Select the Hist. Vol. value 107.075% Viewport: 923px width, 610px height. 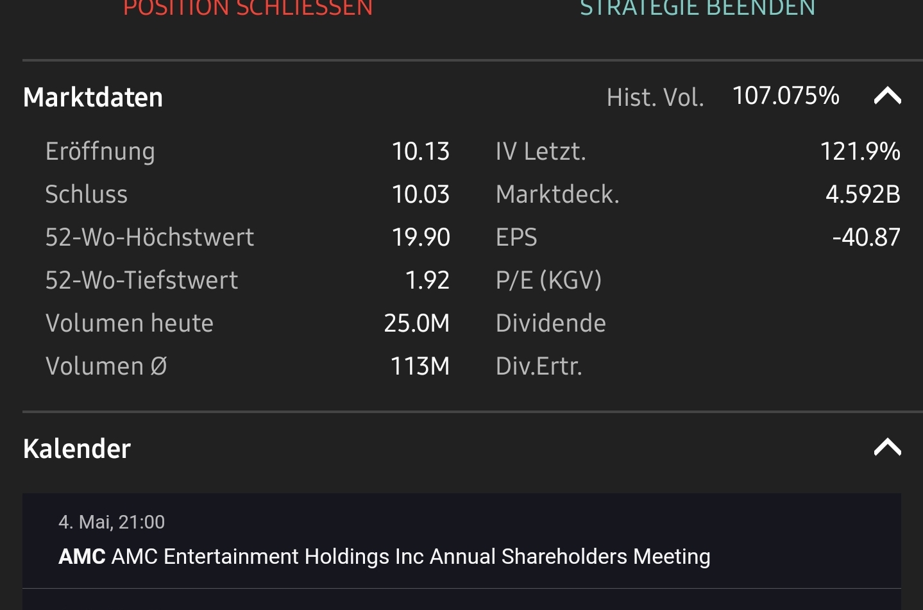785,95
